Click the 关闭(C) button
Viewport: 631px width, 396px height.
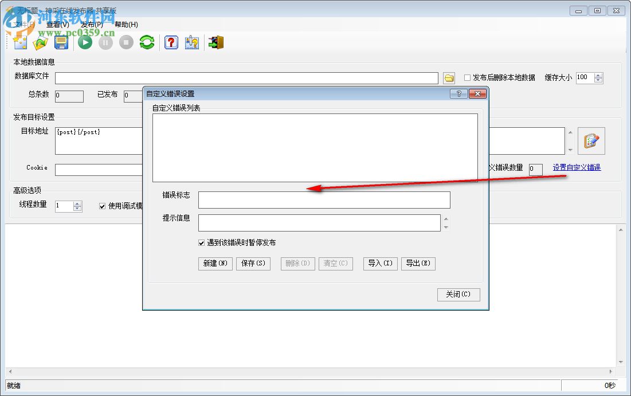coord(458,295)
